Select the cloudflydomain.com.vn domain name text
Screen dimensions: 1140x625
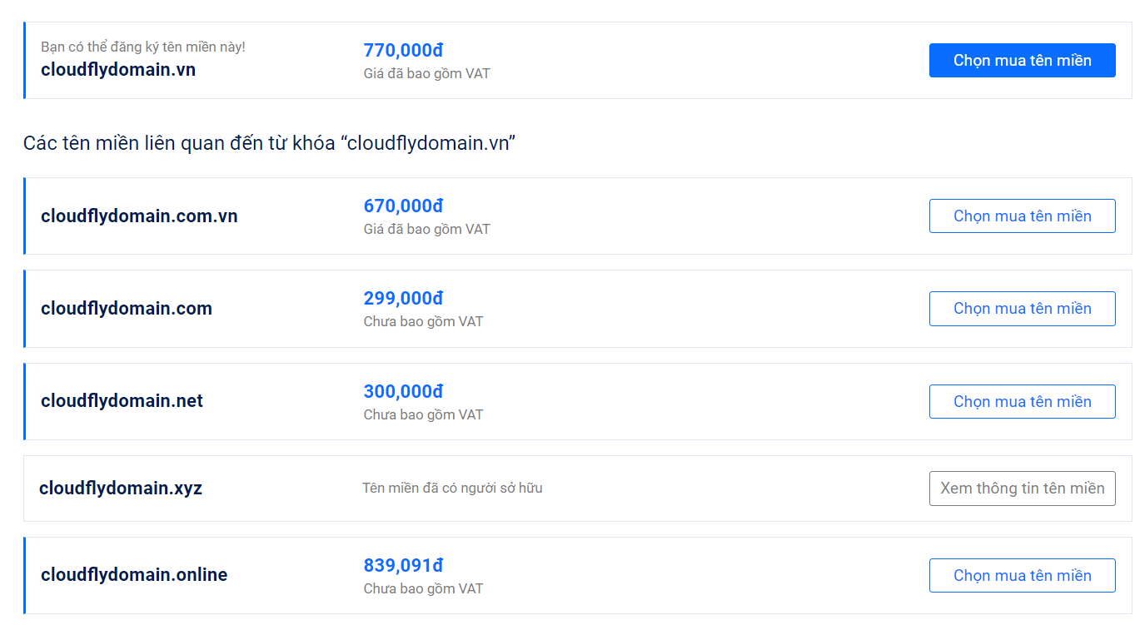click(x=139, y=216)
